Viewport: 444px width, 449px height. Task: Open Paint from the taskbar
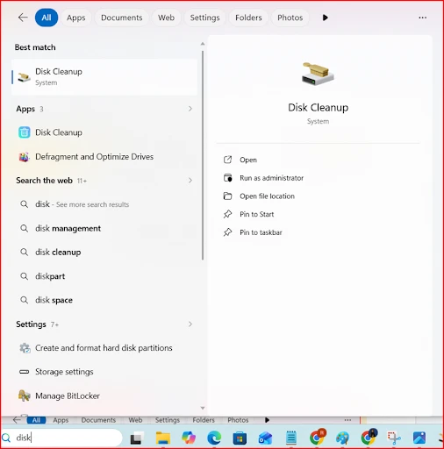(342, 438)
